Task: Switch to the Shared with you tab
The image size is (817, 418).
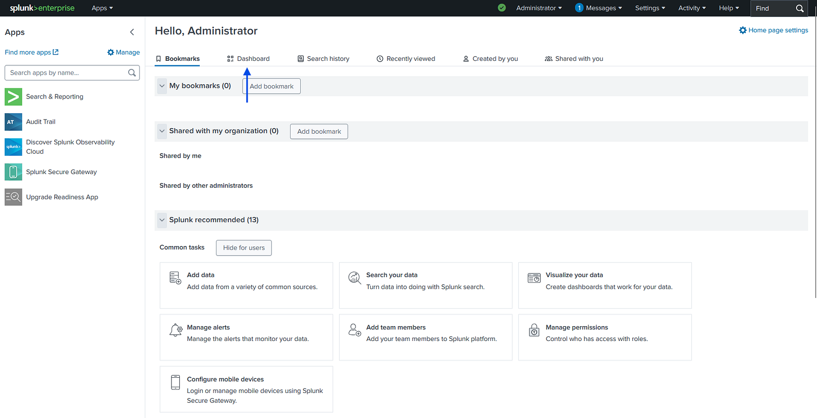Action: coord(574,59)
